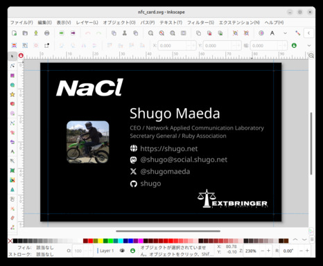Select the 3D box tool

pyautogui.click(x=12, y=104)
